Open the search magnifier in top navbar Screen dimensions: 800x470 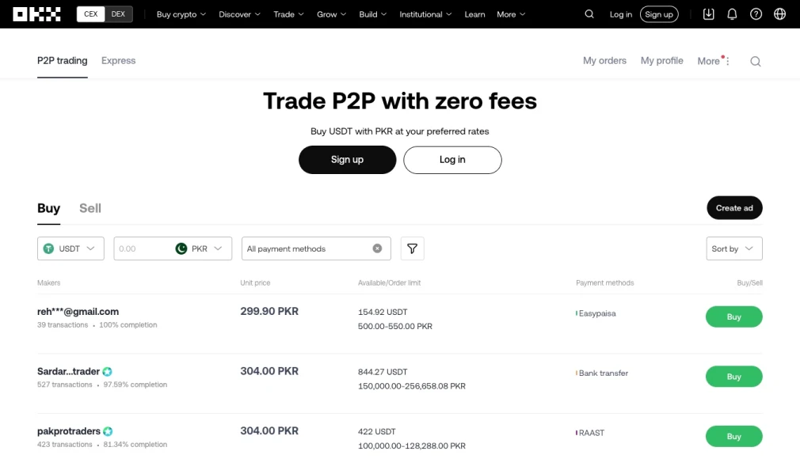[x=589, y=14]
